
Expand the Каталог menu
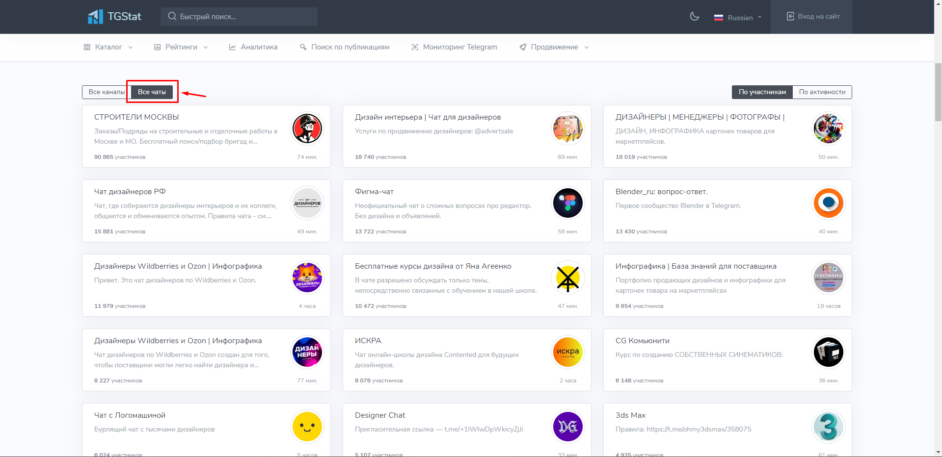(108, 47)
